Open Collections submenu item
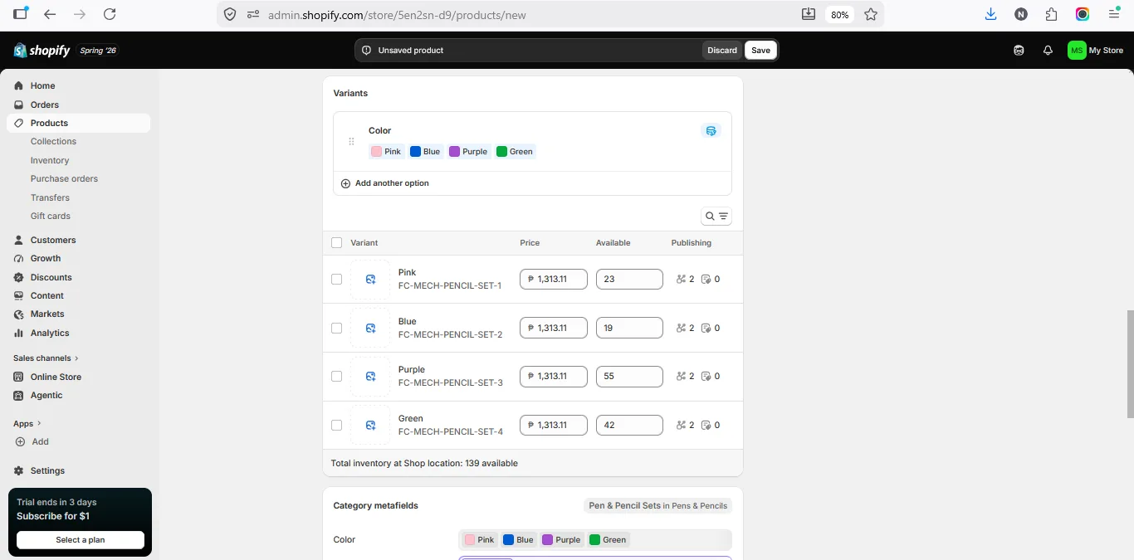The image size is (1134, 560). [53, 141]
